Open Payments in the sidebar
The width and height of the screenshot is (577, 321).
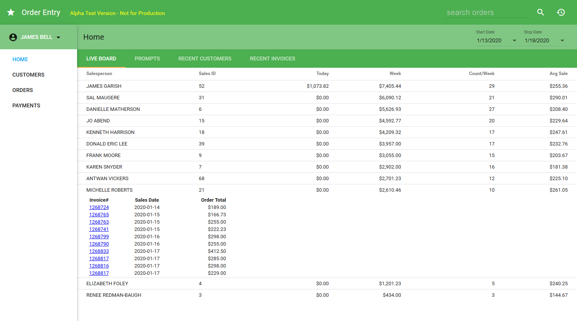click(x=26, y=105)
